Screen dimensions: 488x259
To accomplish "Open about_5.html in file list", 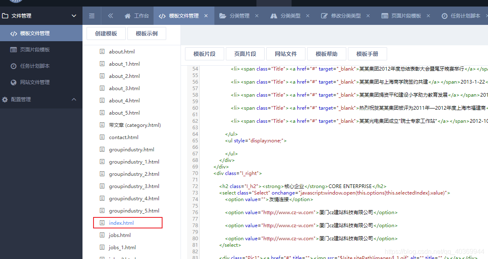I will [x=124, y=113].
